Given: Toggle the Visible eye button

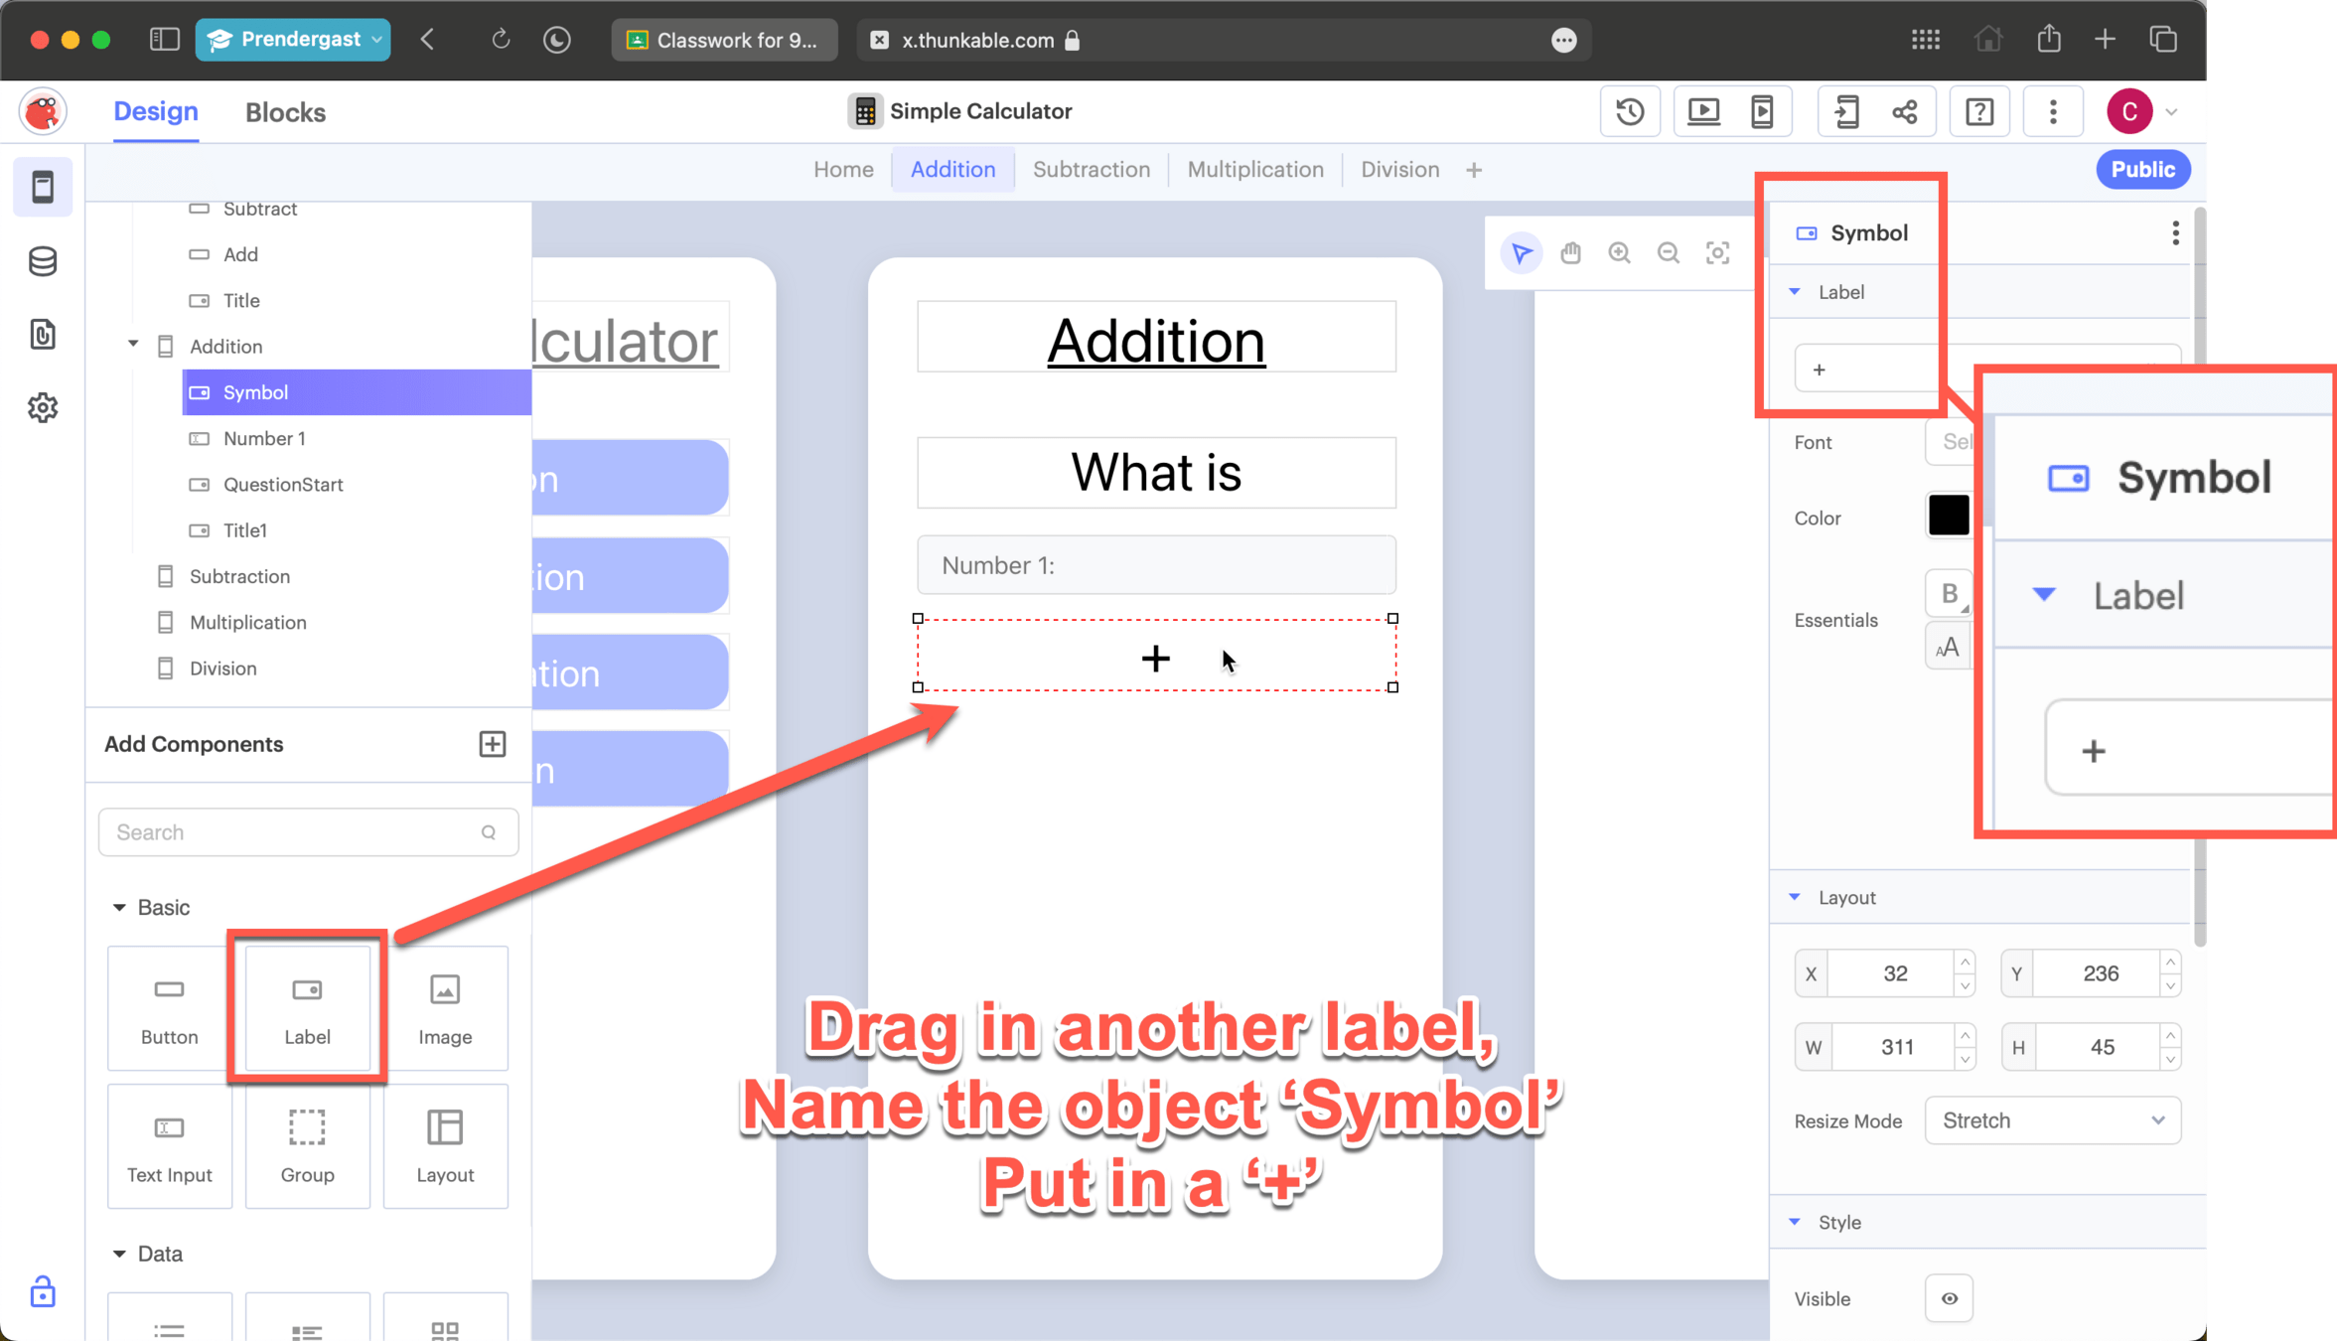Looking at the screenshot, I should click(1949, 1298).
